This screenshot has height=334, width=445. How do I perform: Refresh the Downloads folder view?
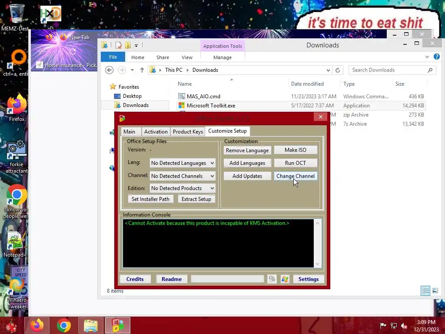point(337,70)
